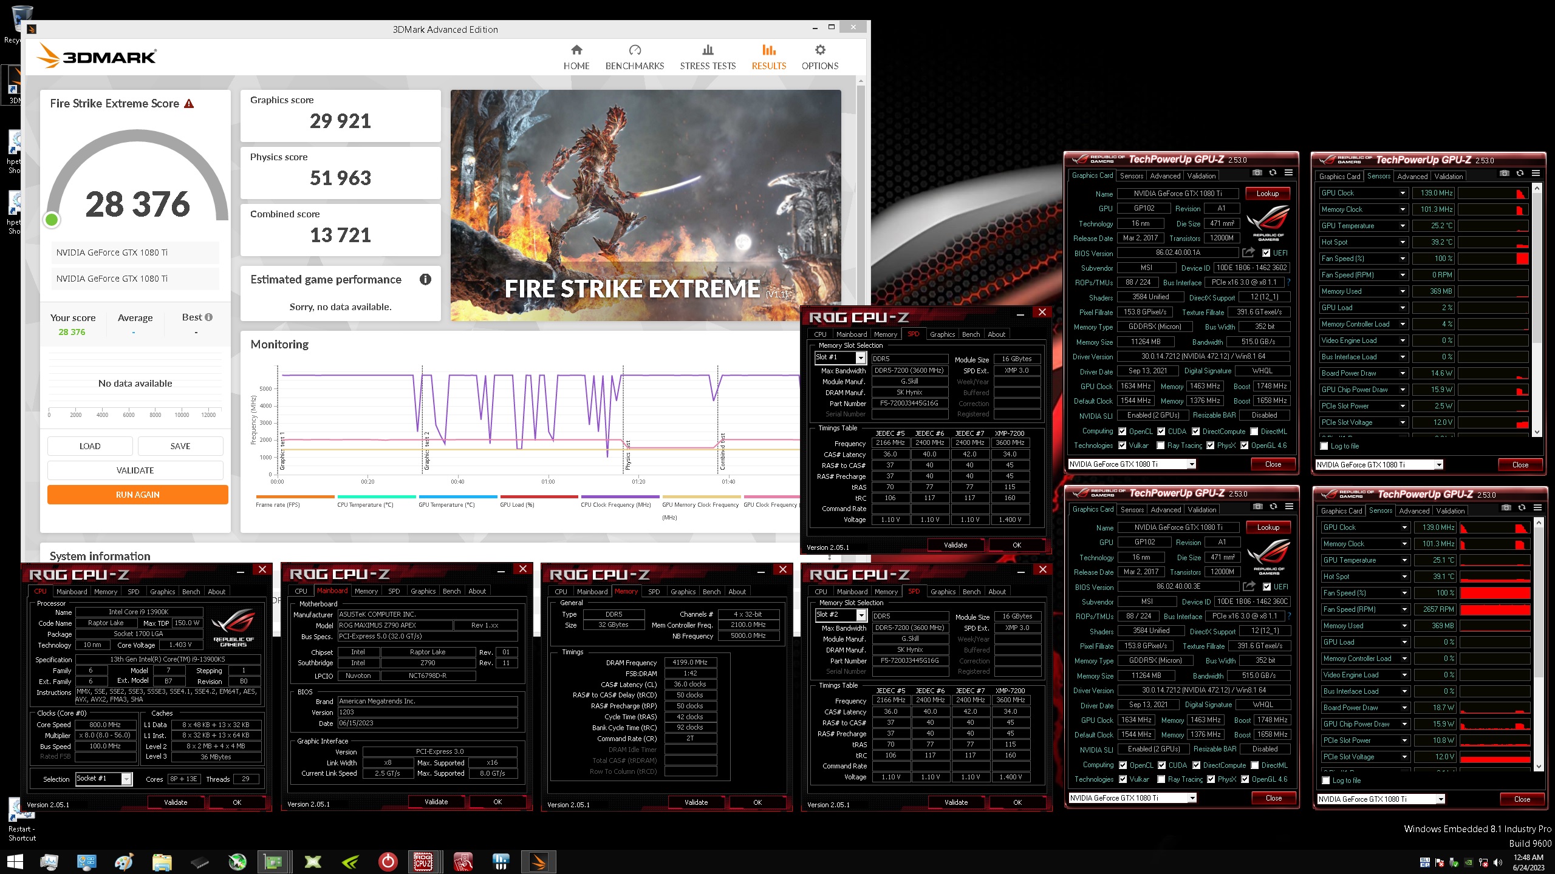Screen dimensions: 1555x874
Task: Expand GPU Clock sensor dropdown in Sensors window showing 0 RPM
Action: [x=1403, y=193]
